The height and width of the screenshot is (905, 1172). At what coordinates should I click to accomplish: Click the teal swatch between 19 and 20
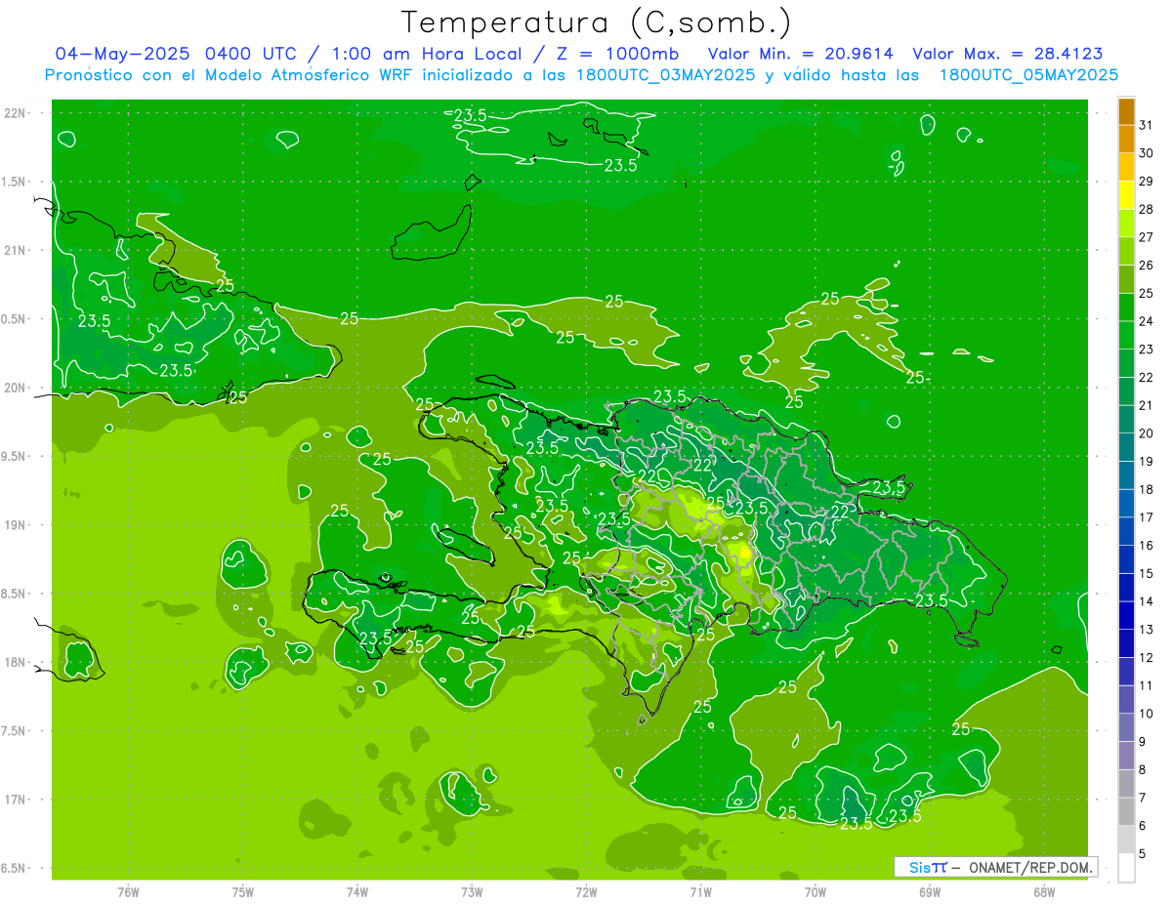pyautogui.click(x=1126, y=448)
